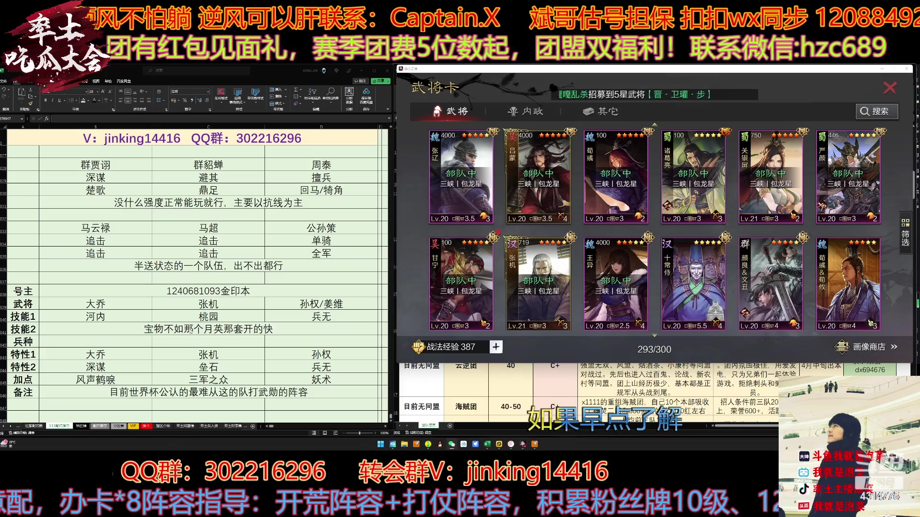920x517 pixels.
Task: Click the plus icon beside 战法经验 387
Action: coord(496,347)
